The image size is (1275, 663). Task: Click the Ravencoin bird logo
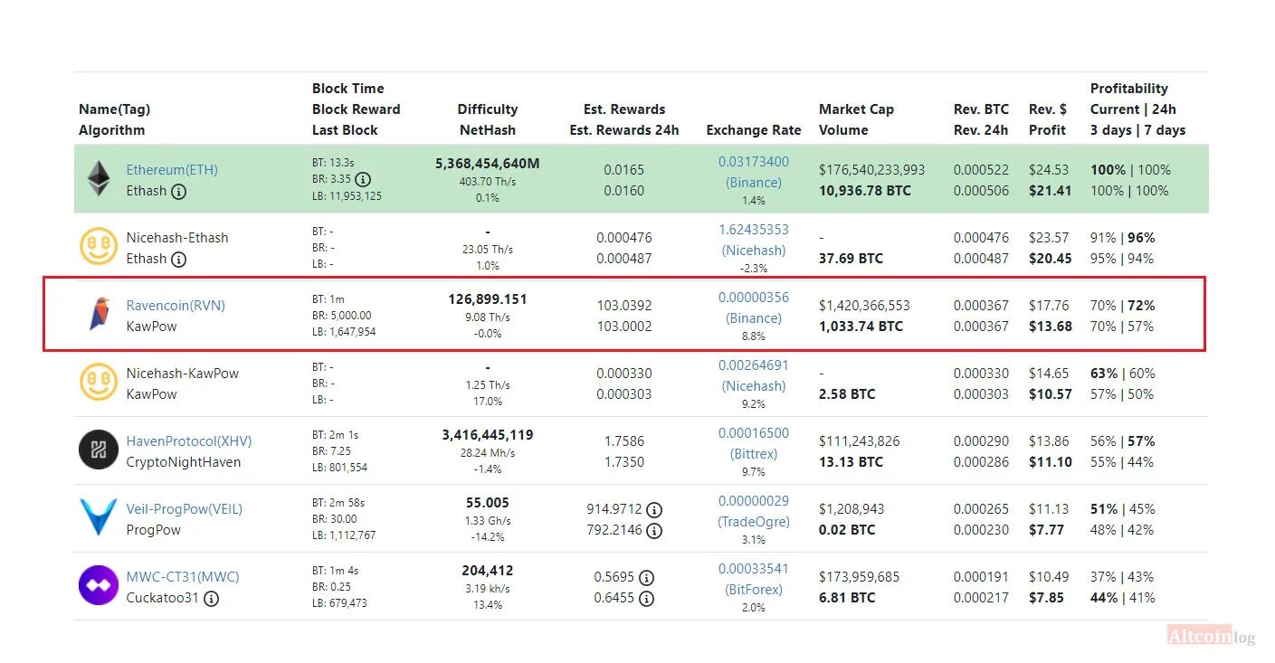98,314
